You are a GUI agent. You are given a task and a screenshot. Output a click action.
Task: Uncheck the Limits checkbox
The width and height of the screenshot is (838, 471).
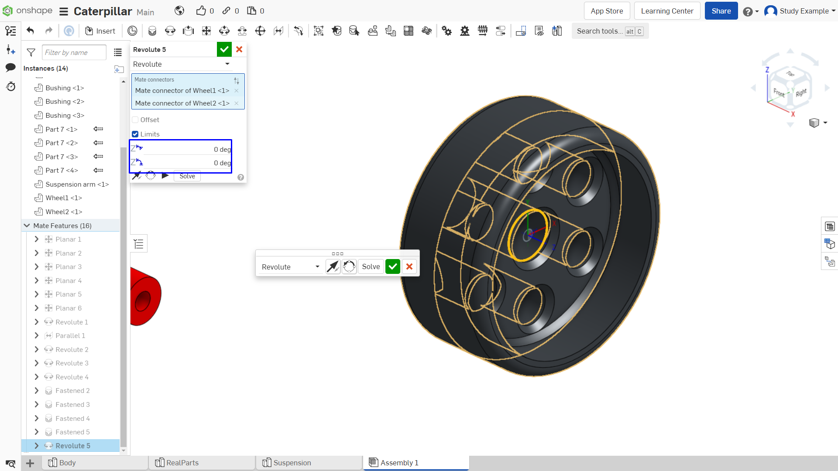pos(135,134)
